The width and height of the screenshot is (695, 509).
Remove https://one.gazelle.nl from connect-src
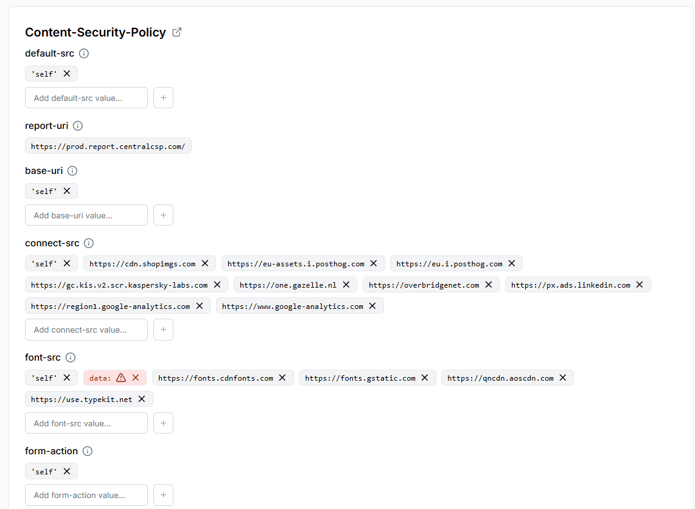tap(346, 284)
